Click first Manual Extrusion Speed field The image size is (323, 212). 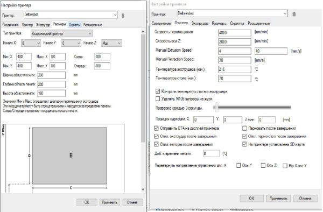click(235, 51)
